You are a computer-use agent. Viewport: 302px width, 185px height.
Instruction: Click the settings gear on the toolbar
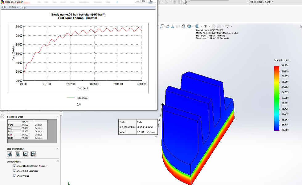[185, 2]
